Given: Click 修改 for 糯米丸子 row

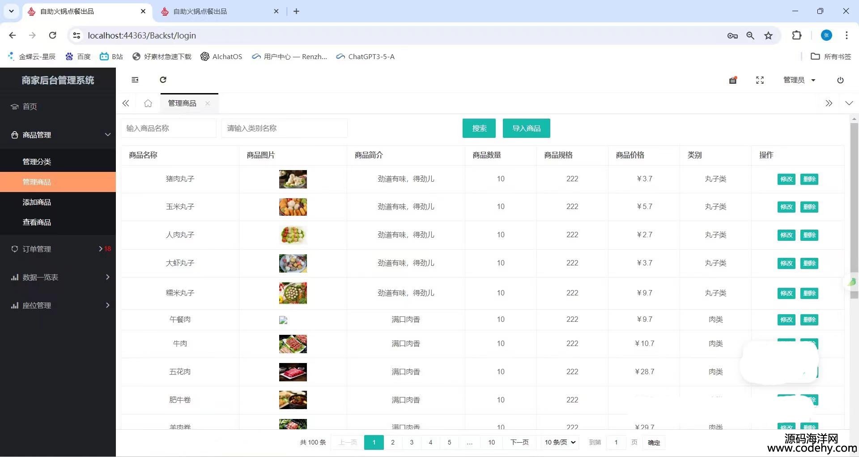Looking at the screenshot, I should 786,294.
